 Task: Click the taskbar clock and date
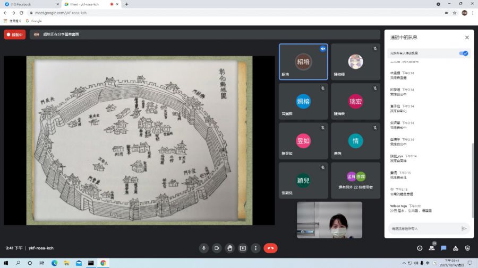[x=452, y=263]
